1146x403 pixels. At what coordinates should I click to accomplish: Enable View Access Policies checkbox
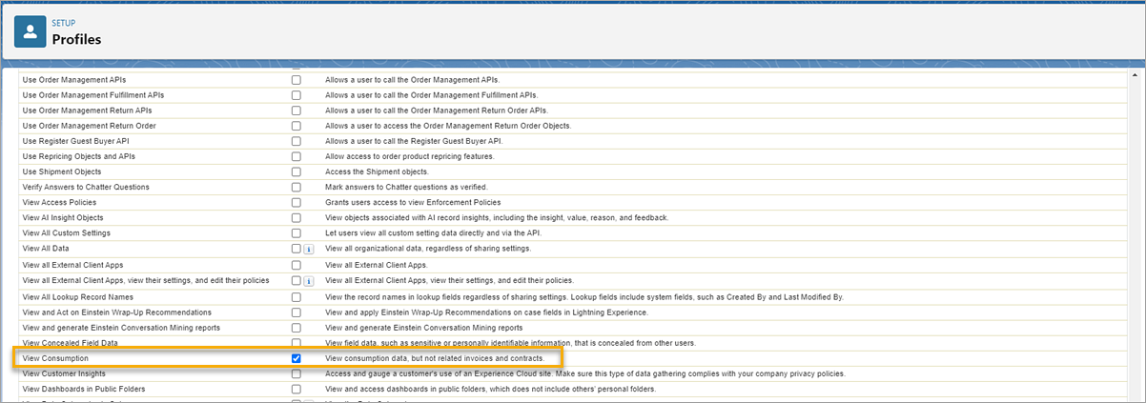click(296, 203)
